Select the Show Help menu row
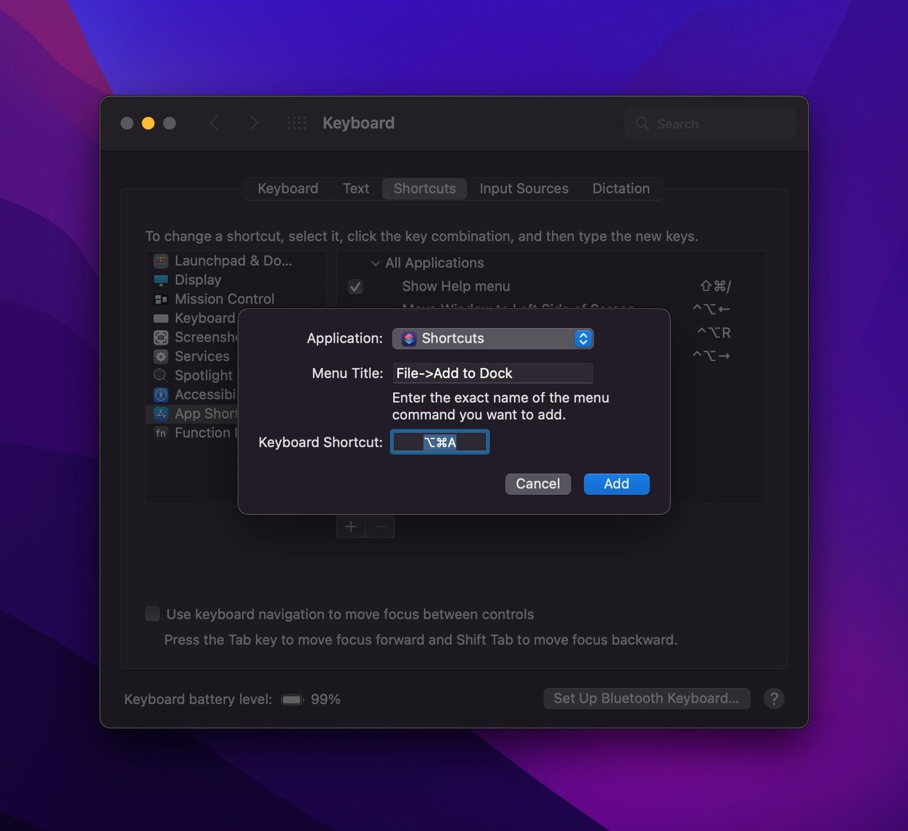Image resolution: width=908 pixels, height=831 pixels. point(551,286)
